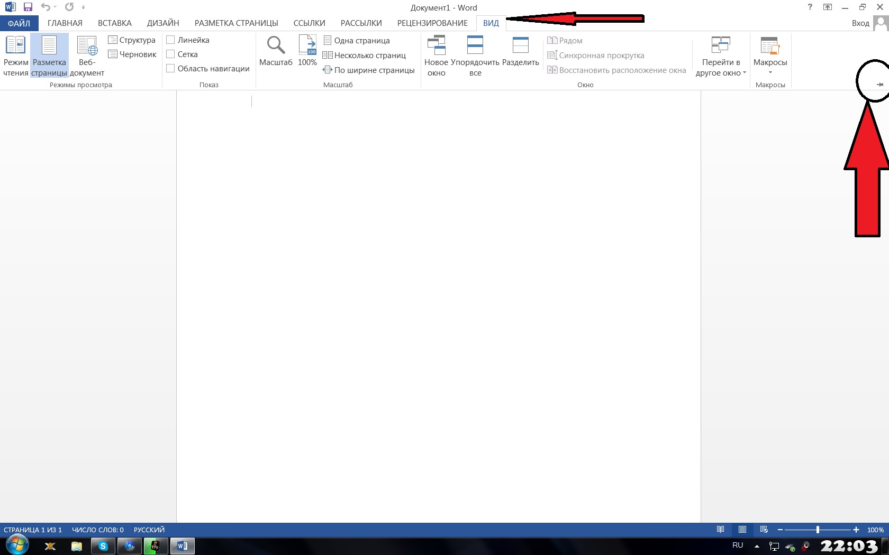The image size is (889, 555).
Task: Click СТРАНИЦА 1 ИЗ 1 status
Action: point(33,530)
